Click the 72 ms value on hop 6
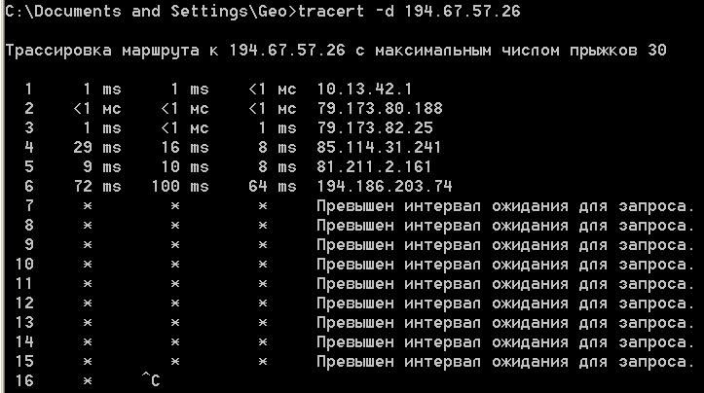This screenshot has height=393, width=704. click(x=97, y=186)
